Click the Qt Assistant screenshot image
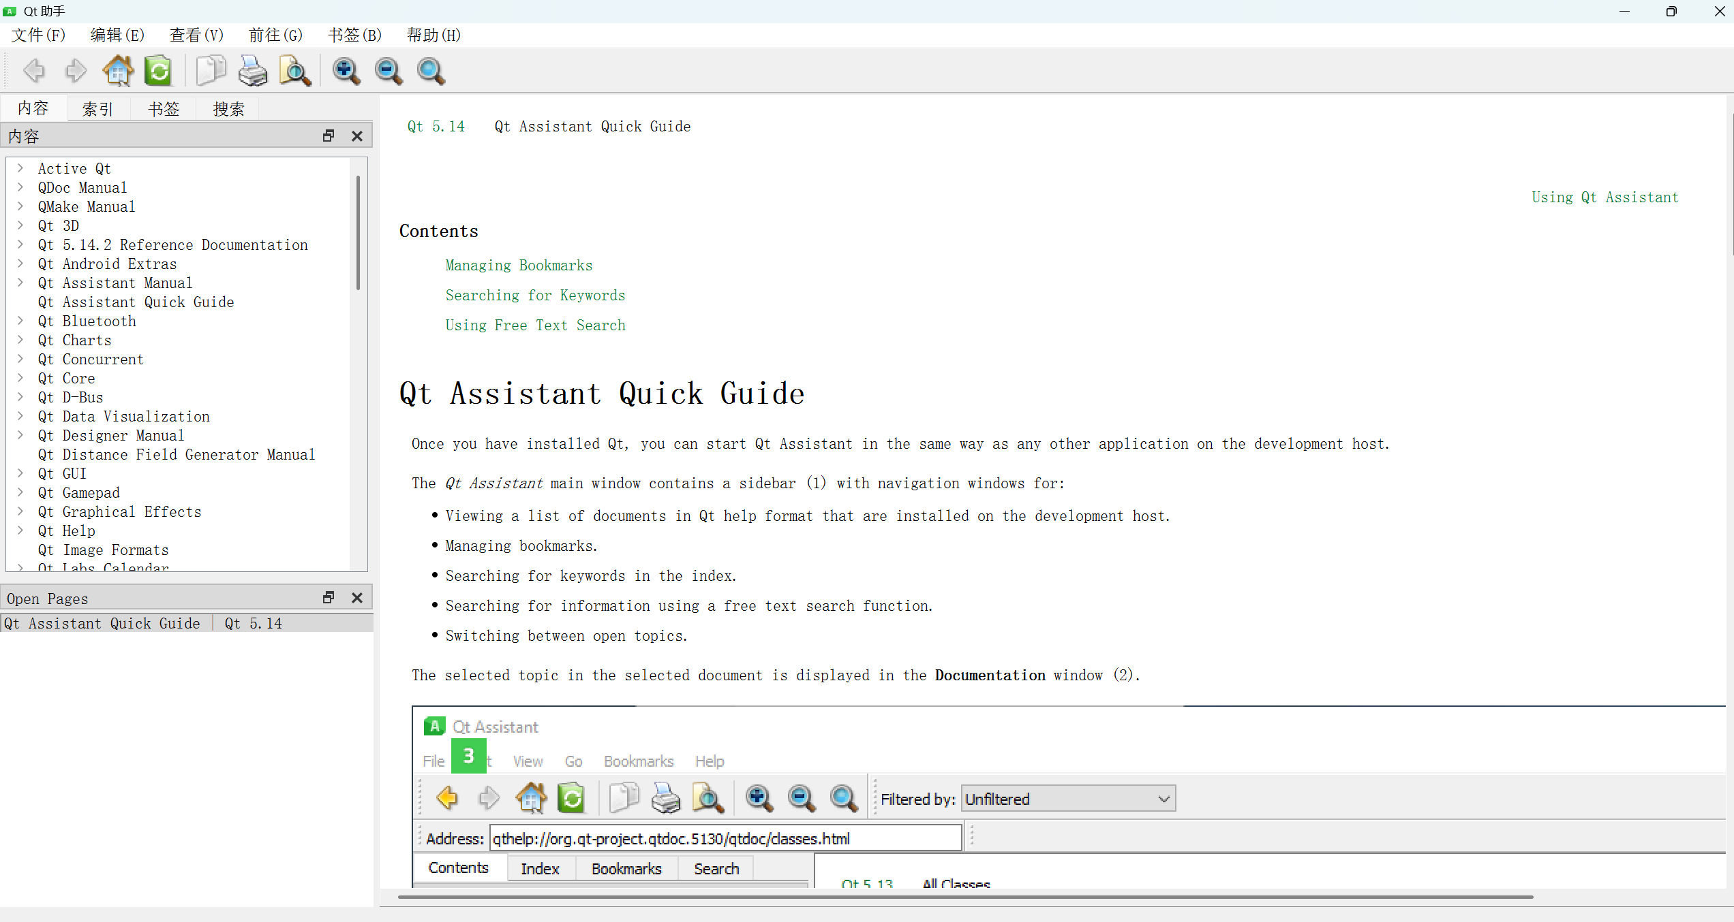This screenshot has width=1734, height=922. (x=1069, y=796)
